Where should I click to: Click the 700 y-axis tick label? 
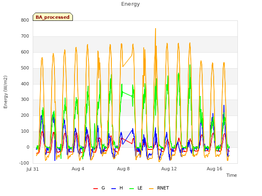25,36
